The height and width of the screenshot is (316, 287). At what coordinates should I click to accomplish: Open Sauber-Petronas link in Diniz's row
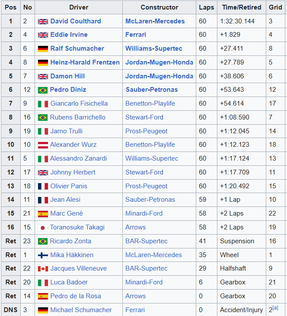pos(152,90)
